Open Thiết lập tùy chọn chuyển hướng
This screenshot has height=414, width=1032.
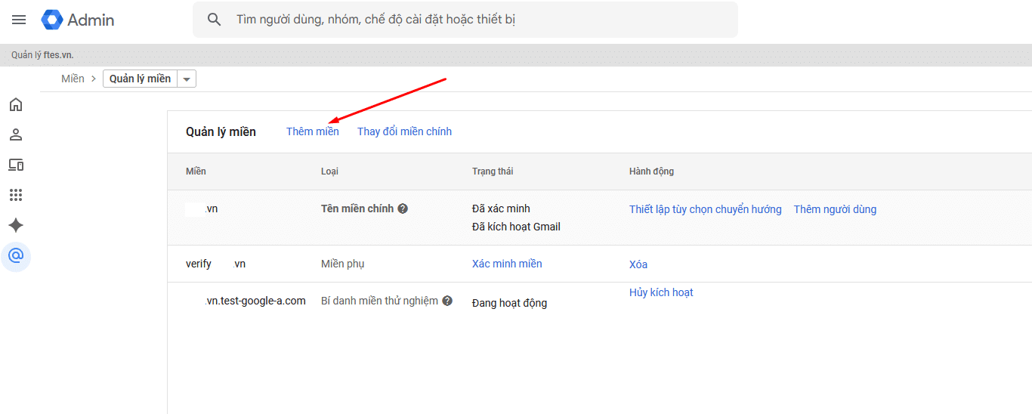click(705, 209)
